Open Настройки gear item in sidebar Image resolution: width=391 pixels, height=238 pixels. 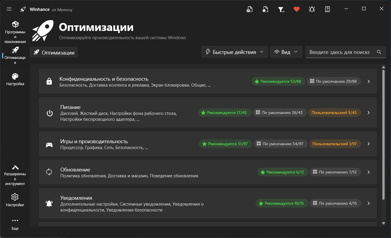point(15,200)
